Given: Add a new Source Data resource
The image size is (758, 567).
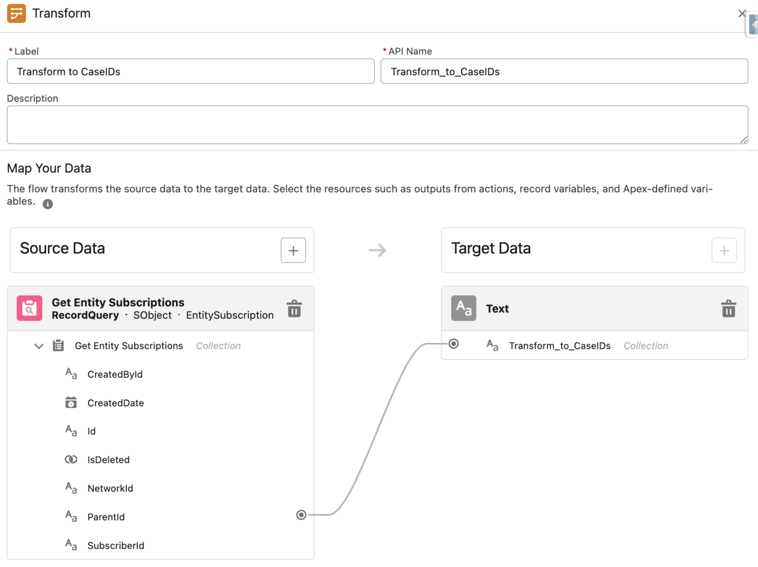Looking at the screenshot, I should (293, 250).
